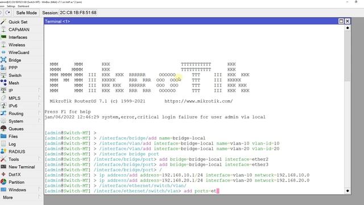Expand the Windows submenu arrow

point(39,190)
